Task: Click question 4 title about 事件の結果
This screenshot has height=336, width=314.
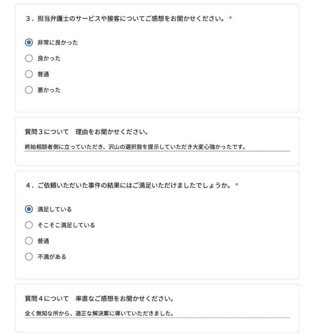Action: [132, 185]
